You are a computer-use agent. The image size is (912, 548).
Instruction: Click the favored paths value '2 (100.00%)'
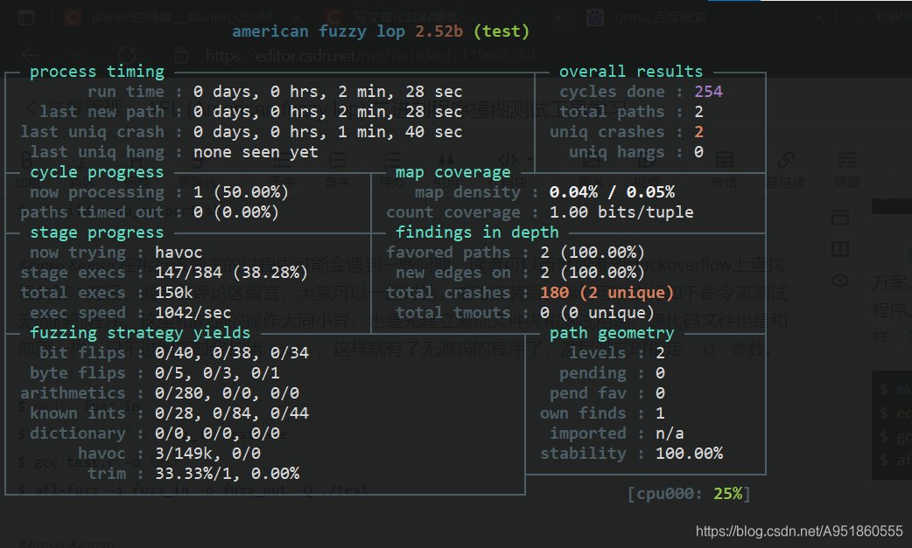593,253
